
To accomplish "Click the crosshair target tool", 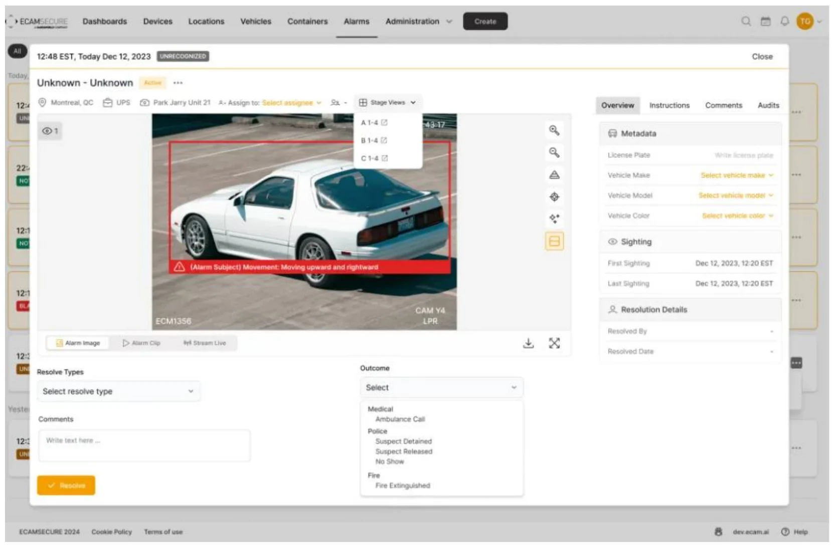I will pos(554,197).
